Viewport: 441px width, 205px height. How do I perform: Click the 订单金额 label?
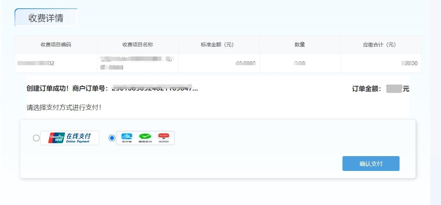[x=366, y=89]
